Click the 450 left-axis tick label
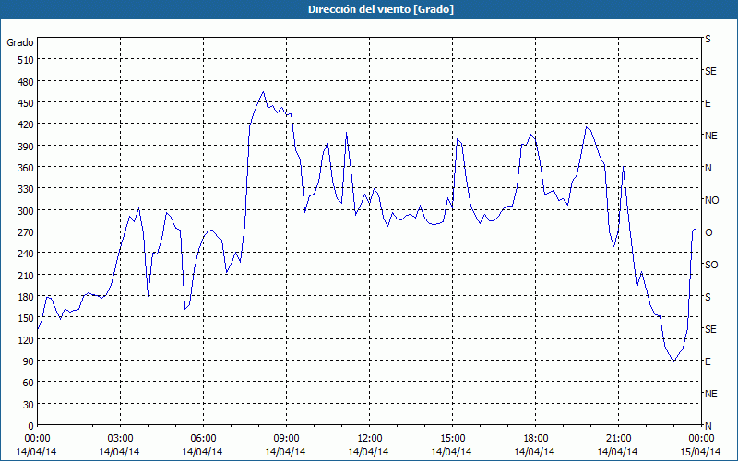 click(x=26, y=103)
